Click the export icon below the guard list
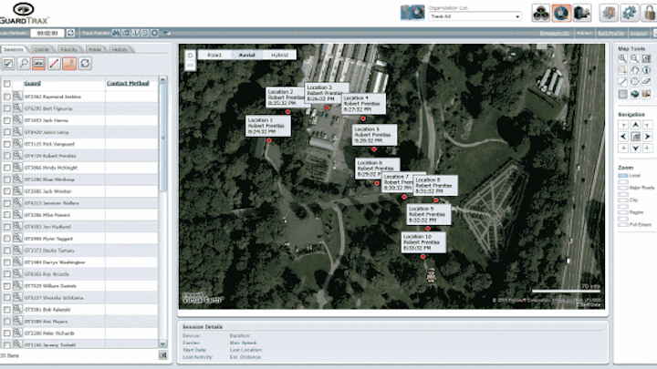This screenshot has width=657, height=369. tap(163, 355)
